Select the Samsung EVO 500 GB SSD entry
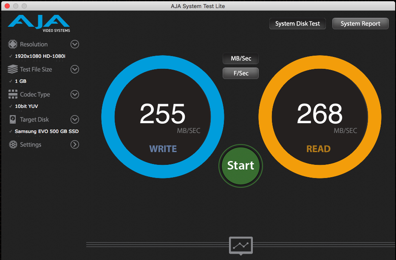The image size is (396, 260). [x=47, y=131]
